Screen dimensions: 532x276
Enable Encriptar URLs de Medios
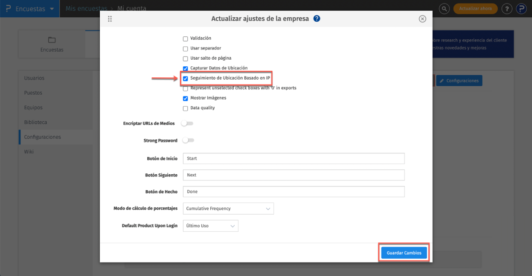coord(187,124)
